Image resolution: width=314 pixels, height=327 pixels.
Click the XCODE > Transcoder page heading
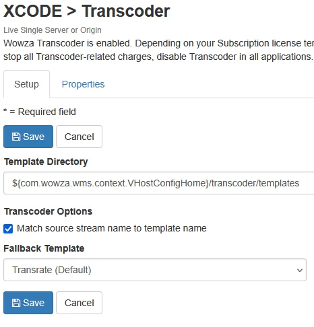point(87,11)
